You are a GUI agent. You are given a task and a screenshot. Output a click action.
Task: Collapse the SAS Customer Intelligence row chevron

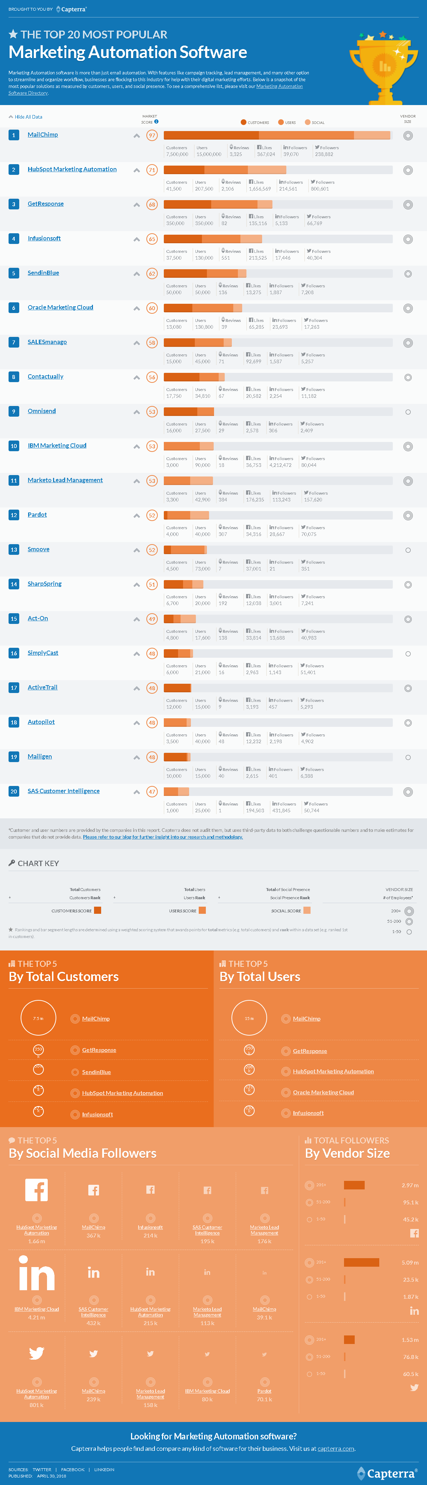pos(136,792)
